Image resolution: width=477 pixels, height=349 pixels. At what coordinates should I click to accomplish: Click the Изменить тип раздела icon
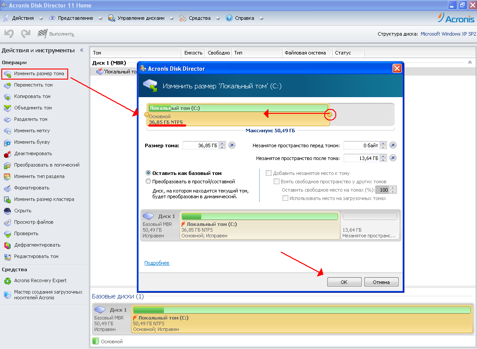[x=7, y=177]
